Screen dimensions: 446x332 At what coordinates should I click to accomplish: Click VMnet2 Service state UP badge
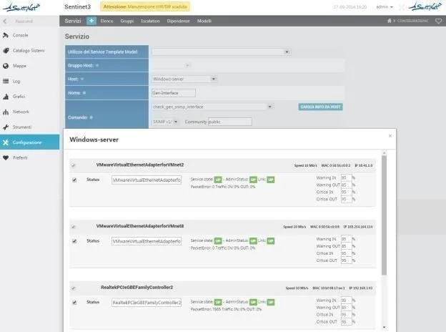click(x=218, y=180)
